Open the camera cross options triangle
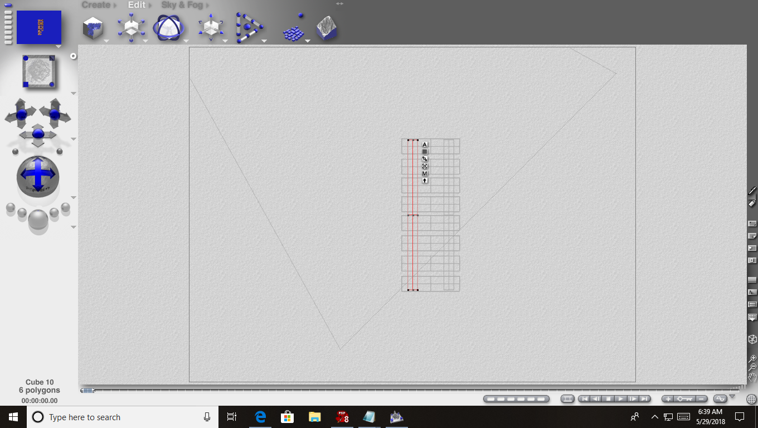Viewport: 758px width, 428px height. [x=74, y=139]
